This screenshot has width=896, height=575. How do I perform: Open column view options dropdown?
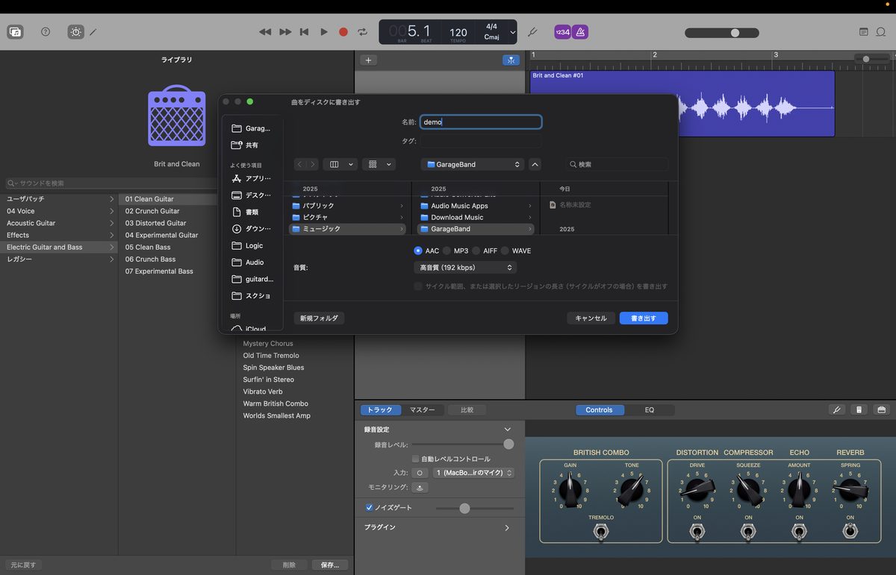tap(340, 164)
